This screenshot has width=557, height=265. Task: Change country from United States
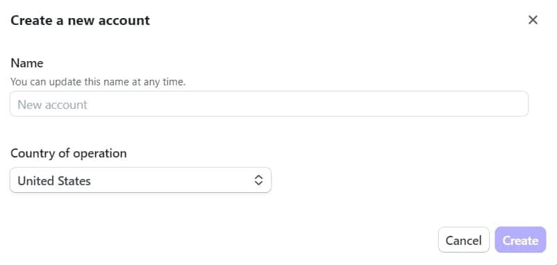[141, 180]
